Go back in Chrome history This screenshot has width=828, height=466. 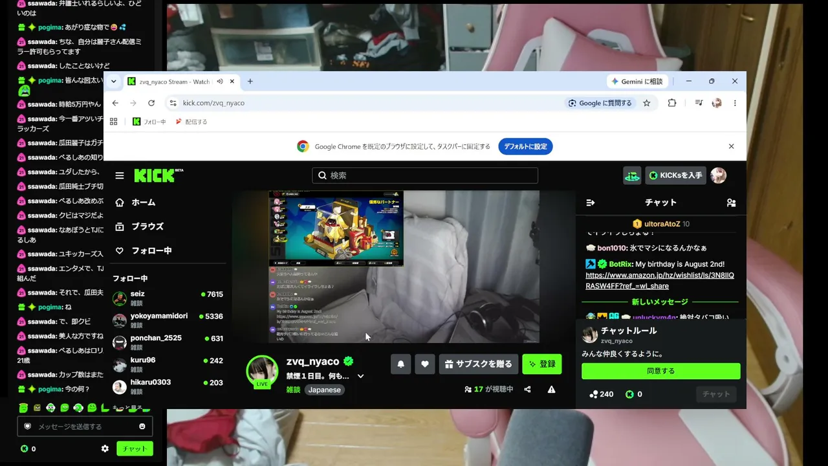click(115, 103)
